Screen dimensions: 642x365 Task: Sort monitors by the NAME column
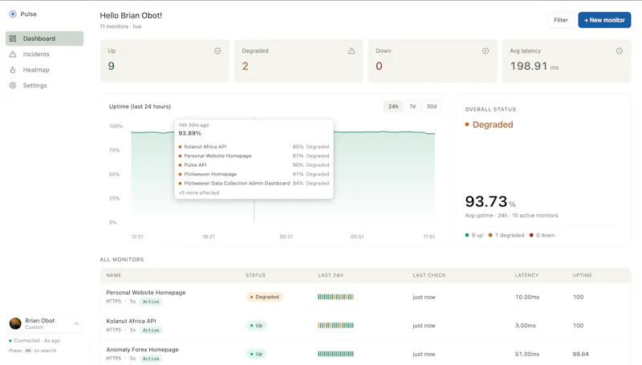click(114, 275)
